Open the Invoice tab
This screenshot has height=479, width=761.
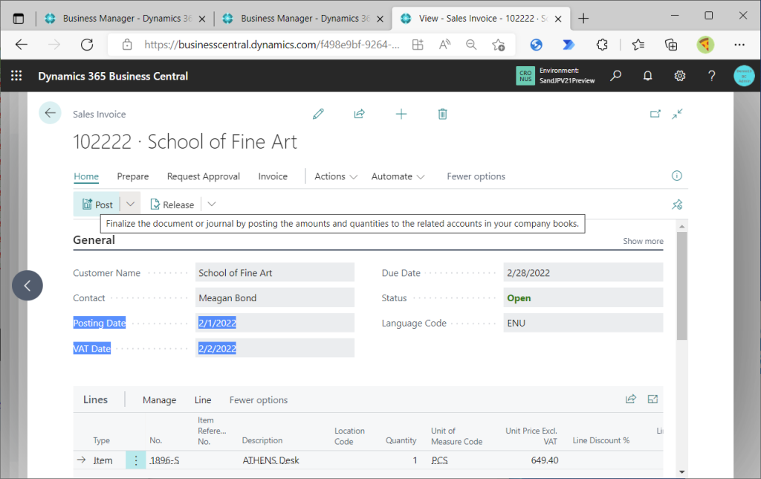pos(273,176)
